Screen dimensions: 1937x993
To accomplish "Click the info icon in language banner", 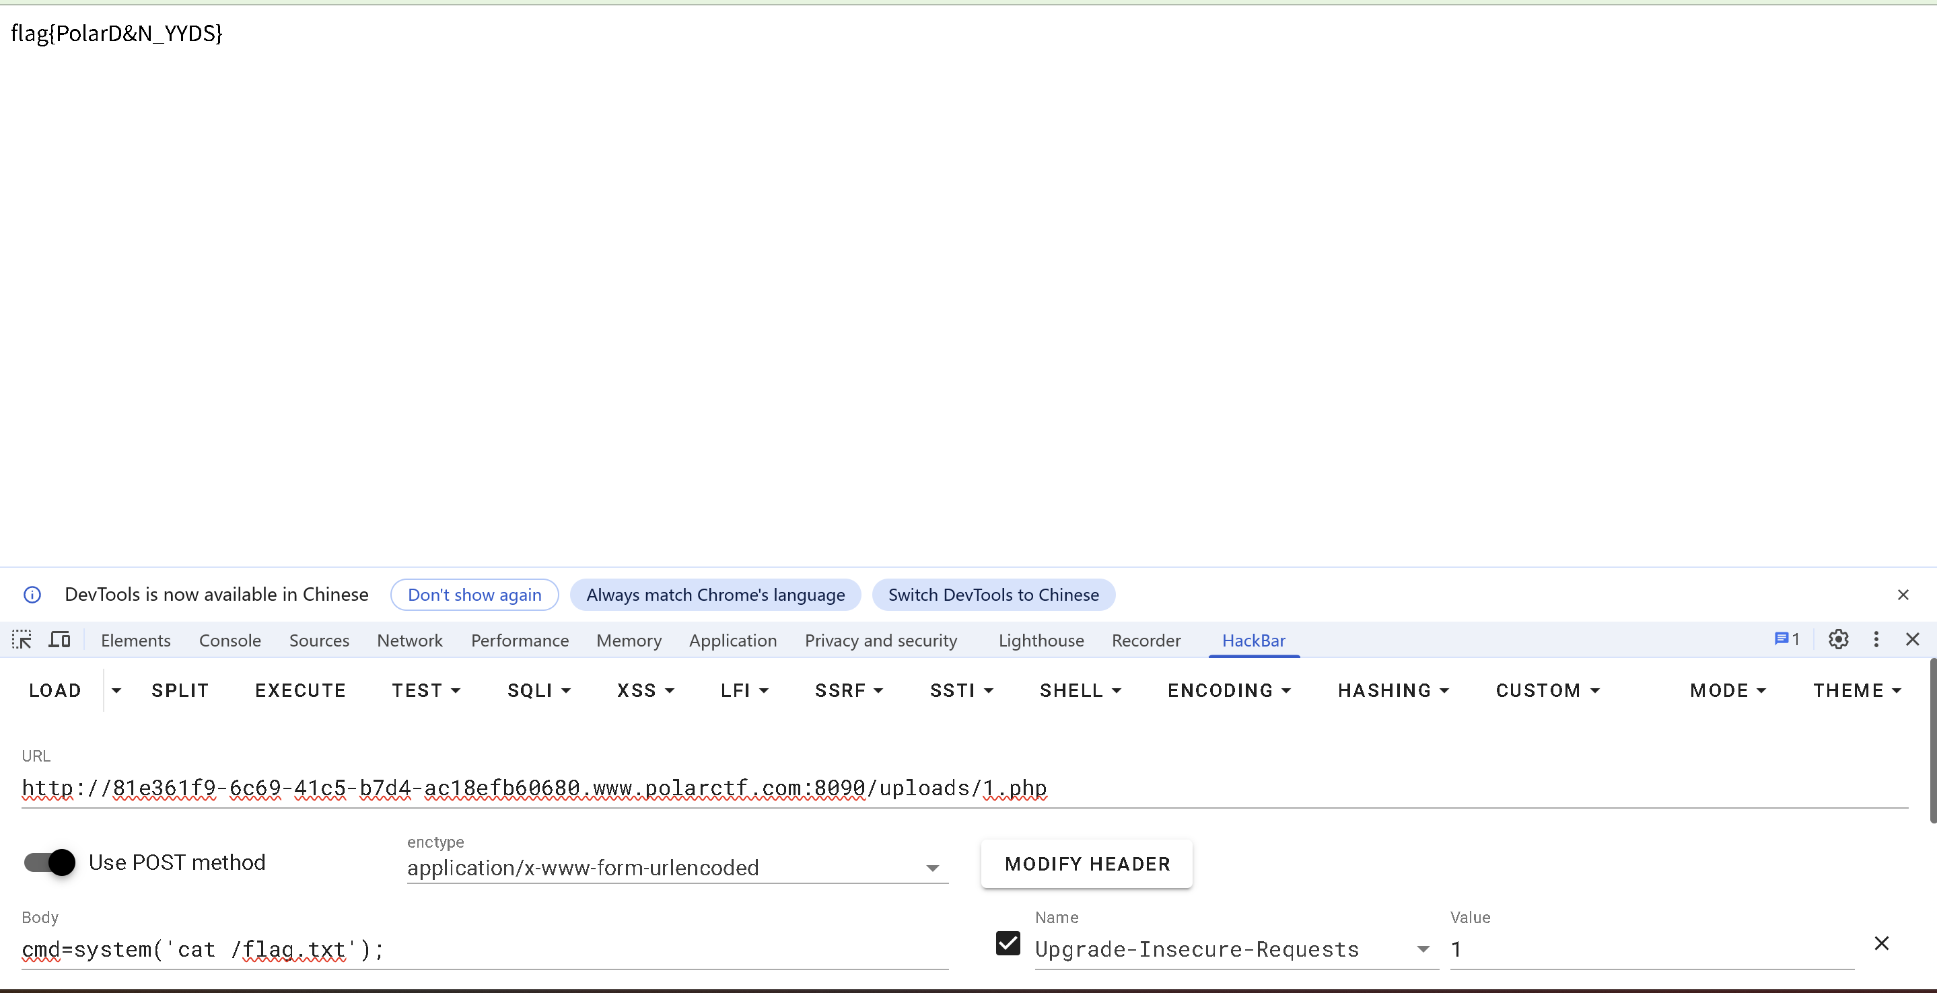I will (32, 595).
